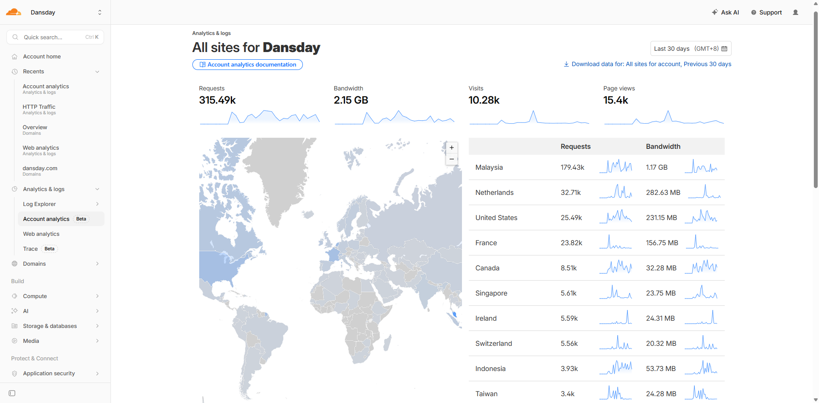The width and height of the screenshot is (819, 403).
Task: Collapse the Analytics & logs chevron
Action: 97,189
